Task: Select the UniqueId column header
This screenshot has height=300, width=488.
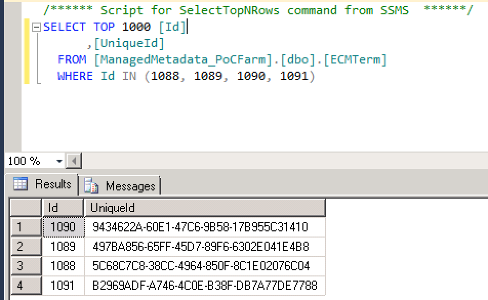Action: (205, 207)
